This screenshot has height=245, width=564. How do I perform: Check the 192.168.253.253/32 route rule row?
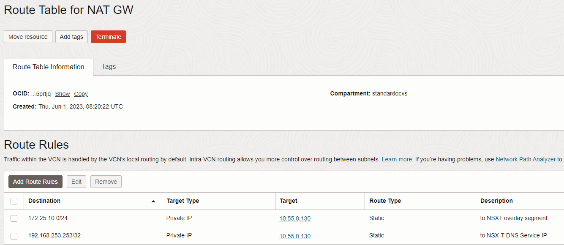14,236
